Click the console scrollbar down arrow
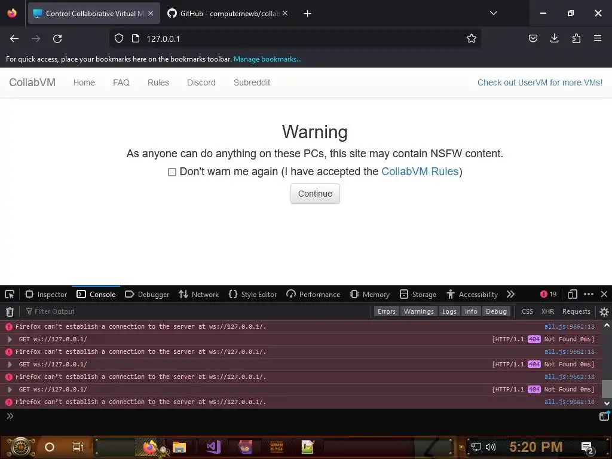The height and width of the screenshot is (459, 612). coord(607,403)
